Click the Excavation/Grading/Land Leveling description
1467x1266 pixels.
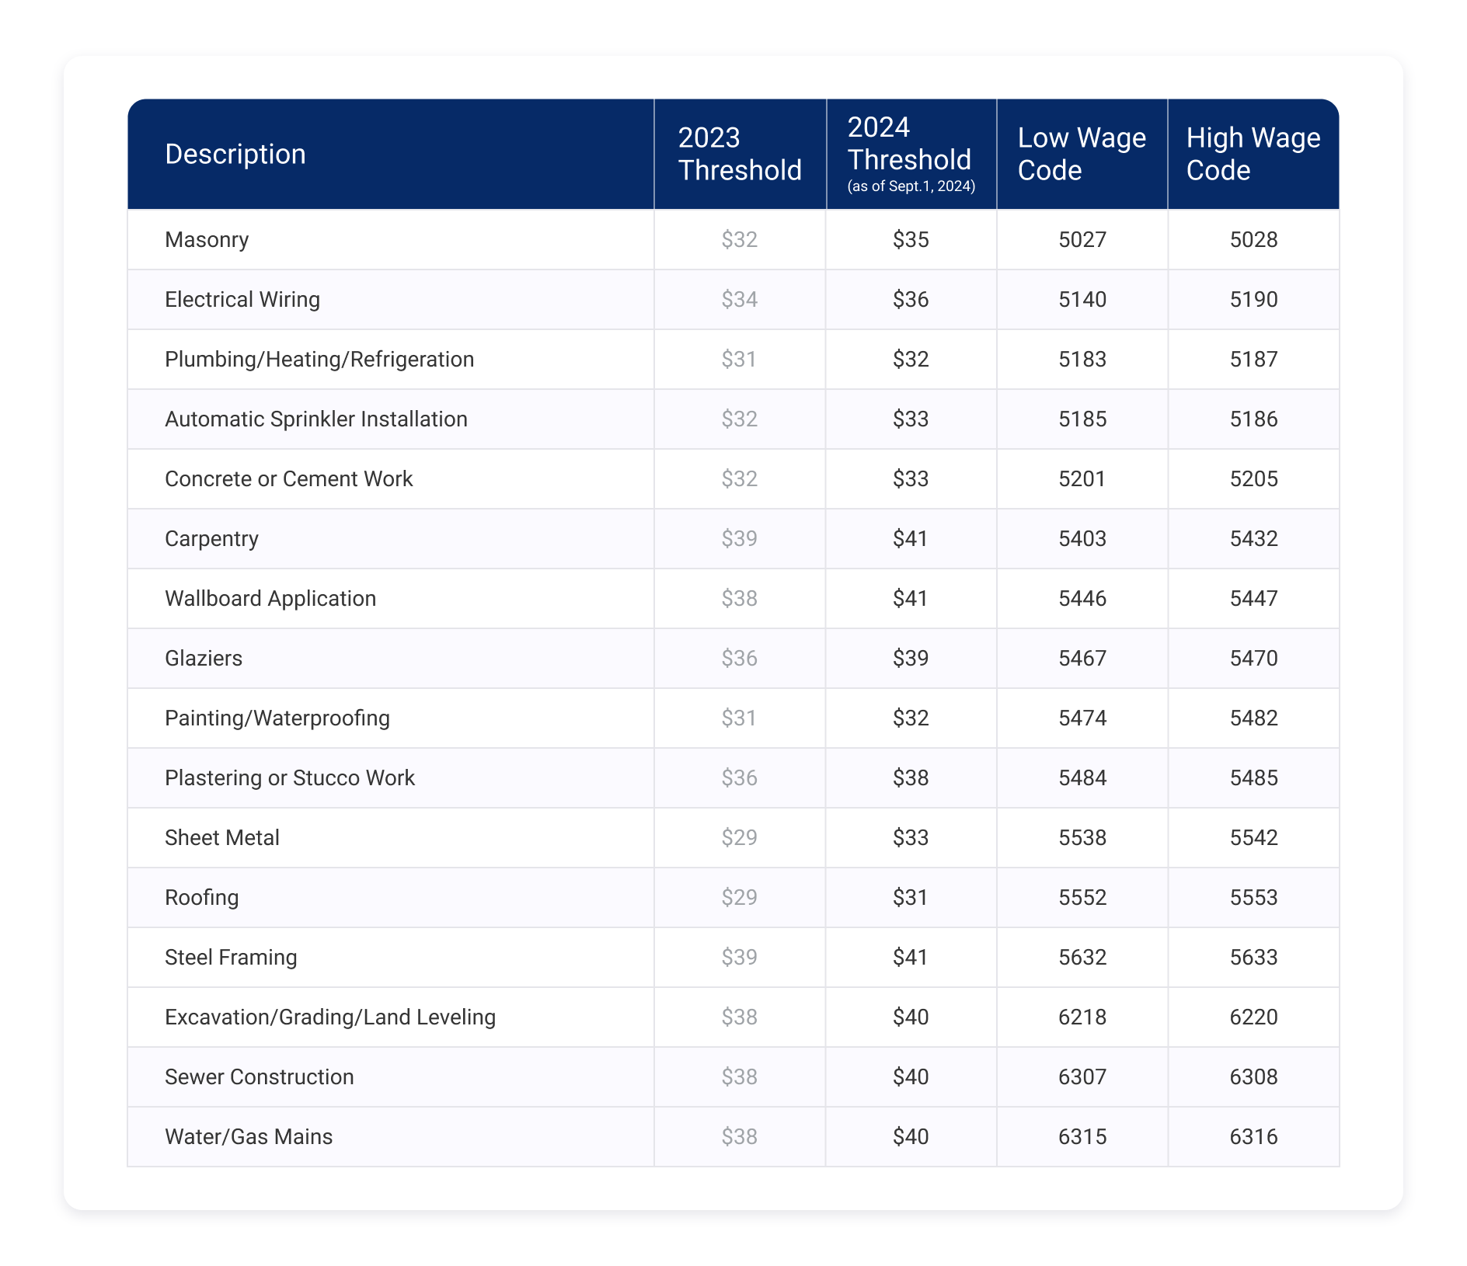click(330, 1017)
